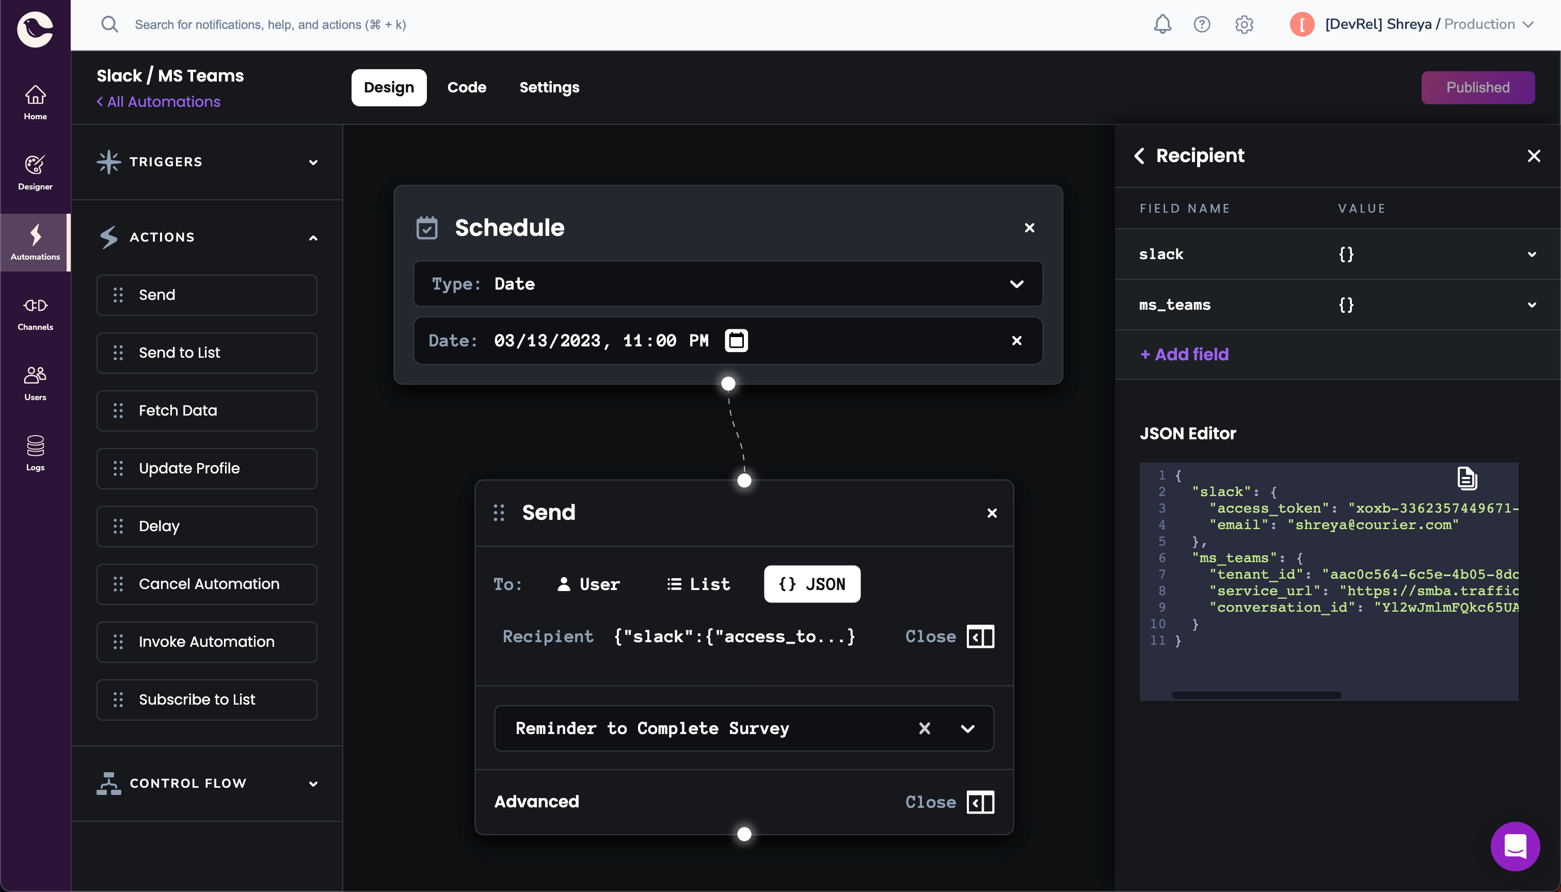Screen dimensions: 1561x892
Task: Open the Logs section
Action: (x=35, y=453)
